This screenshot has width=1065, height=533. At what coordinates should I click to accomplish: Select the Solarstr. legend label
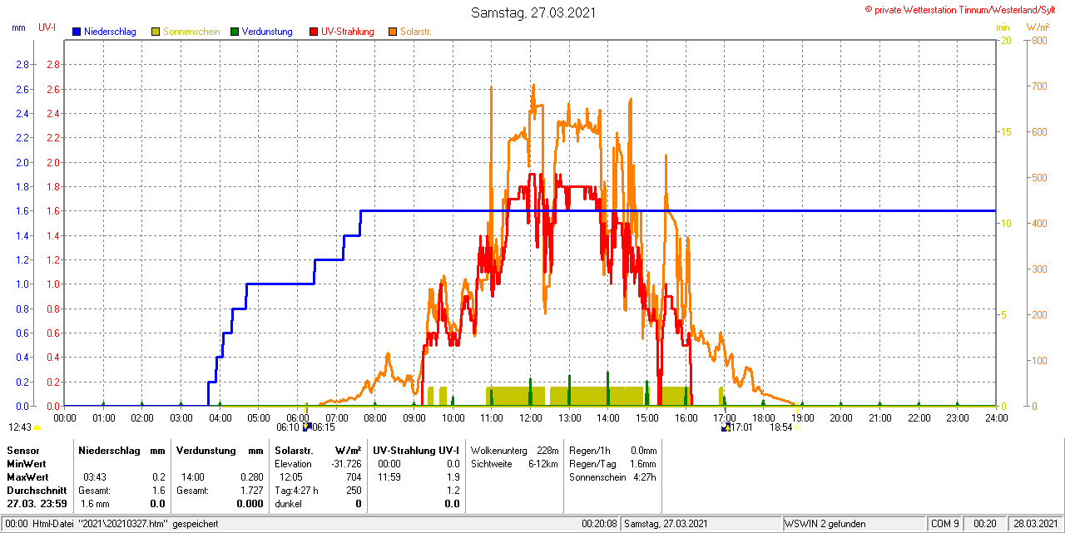coord(415,32)
